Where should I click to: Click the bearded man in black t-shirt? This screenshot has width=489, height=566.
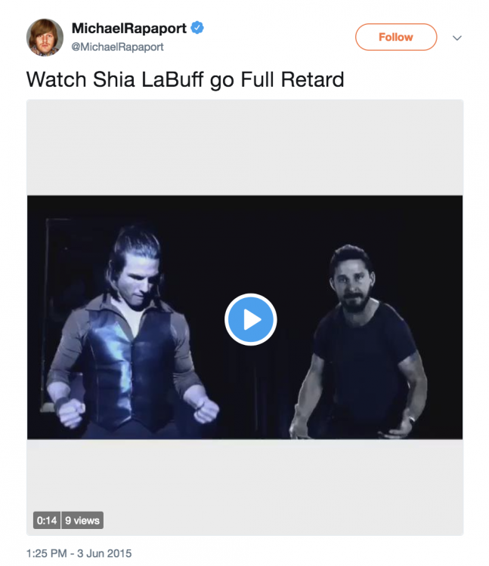pos(360,343)
